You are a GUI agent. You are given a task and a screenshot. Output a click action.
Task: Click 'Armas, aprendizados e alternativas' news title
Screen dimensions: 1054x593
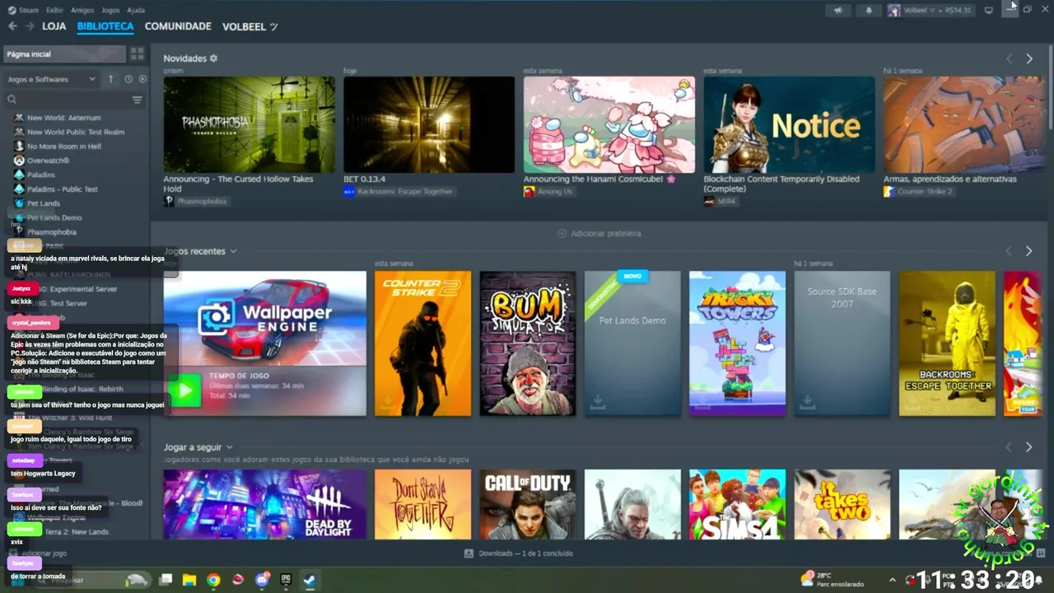click(x=950, y=179)
